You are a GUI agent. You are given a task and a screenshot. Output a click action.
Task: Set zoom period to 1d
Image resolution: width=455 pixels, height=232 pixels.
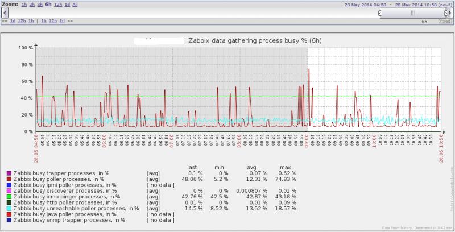coord(67,5)
